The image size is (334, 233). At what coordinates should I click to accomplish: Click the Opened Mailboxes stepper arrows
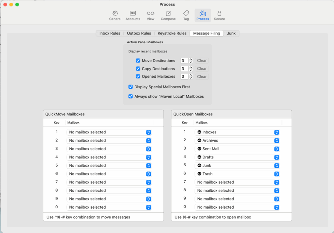pos(191,76)
